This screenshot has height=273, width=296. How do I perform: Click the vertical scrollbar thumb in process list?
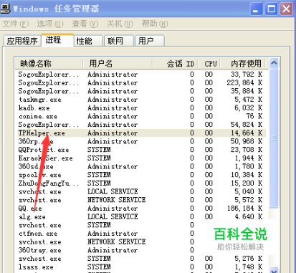274,138
